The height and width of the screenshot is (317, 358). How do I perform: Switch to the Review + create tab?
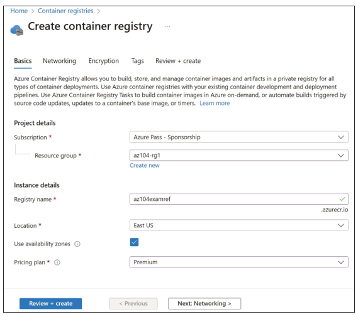pyautogui.click(x=178, y=61)
